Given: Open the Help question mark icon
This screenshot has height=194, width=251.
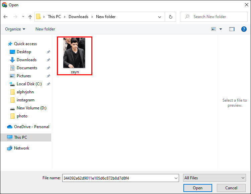Looking at the screenshot, I should 244,29.
